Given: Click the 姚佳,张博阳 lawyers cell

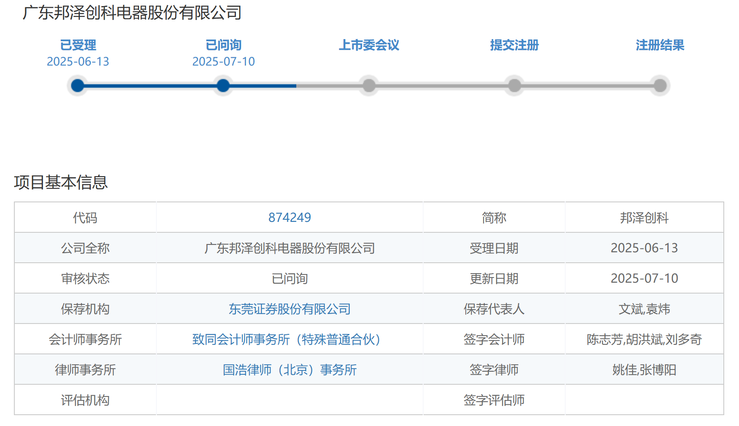Looking at the screenshot, I should [644, 370].
